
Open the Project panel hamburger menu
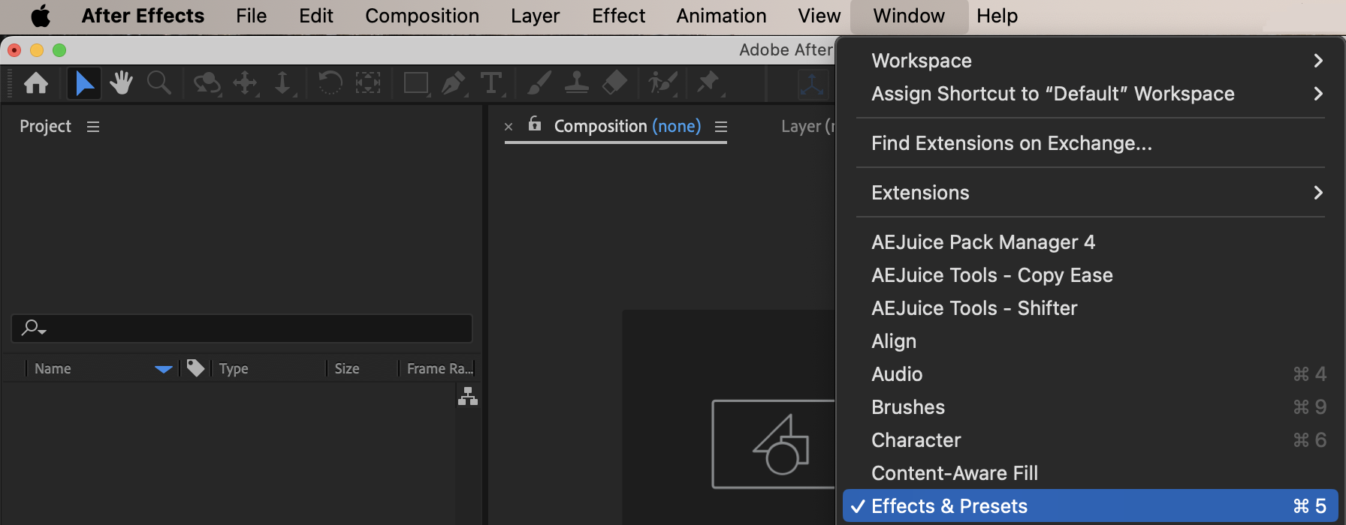pyautogui.click(x=93, y=127)
